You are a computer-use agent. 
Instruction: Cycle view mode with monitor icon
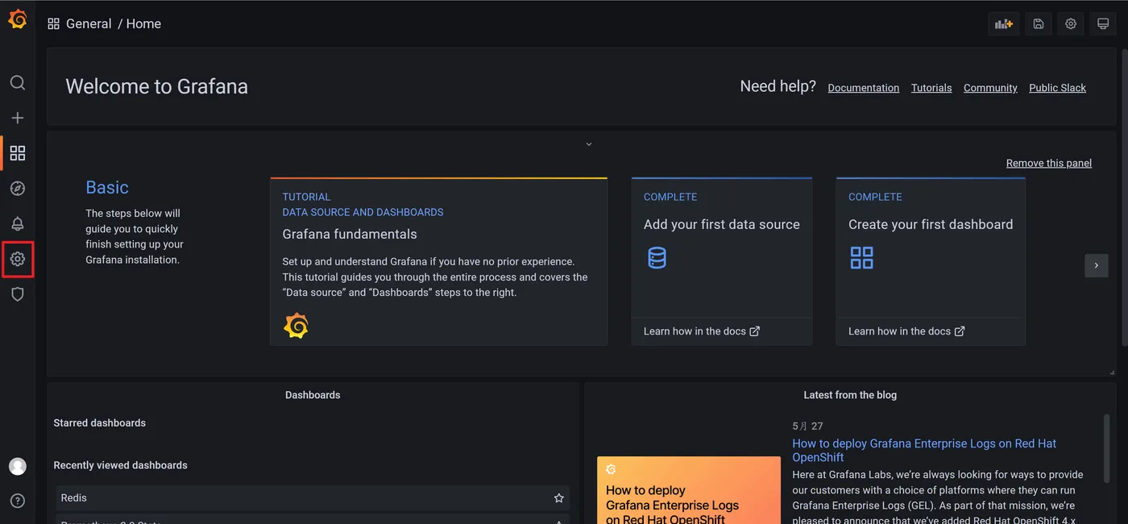(1103, 24)
